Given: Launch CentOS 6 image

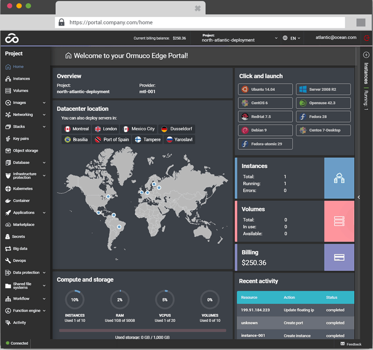Looking at the screenshot, I should (265, 103).
